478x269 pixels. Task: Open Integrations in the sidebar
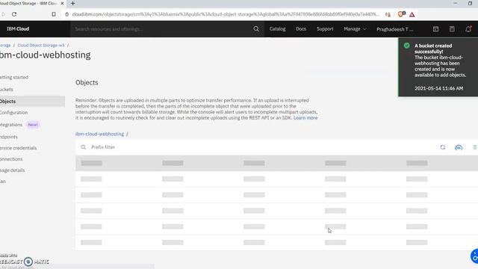[x=11, y=125]
